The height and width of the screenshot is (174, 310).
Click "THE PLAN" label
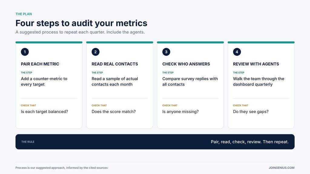tap(24, 14)
